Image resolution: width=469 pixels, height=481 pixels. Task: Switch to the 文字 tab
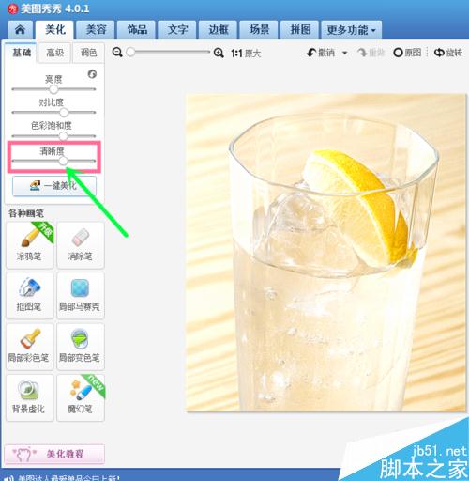[177, 30]
